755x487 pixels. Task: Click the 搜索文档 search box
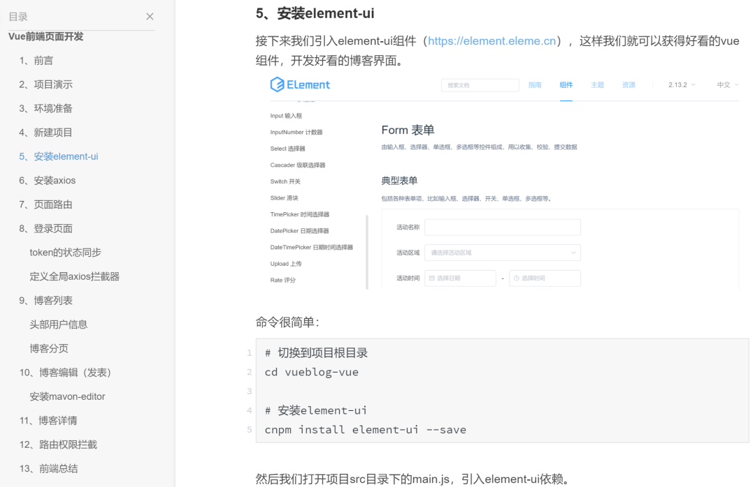coord(480,85)
